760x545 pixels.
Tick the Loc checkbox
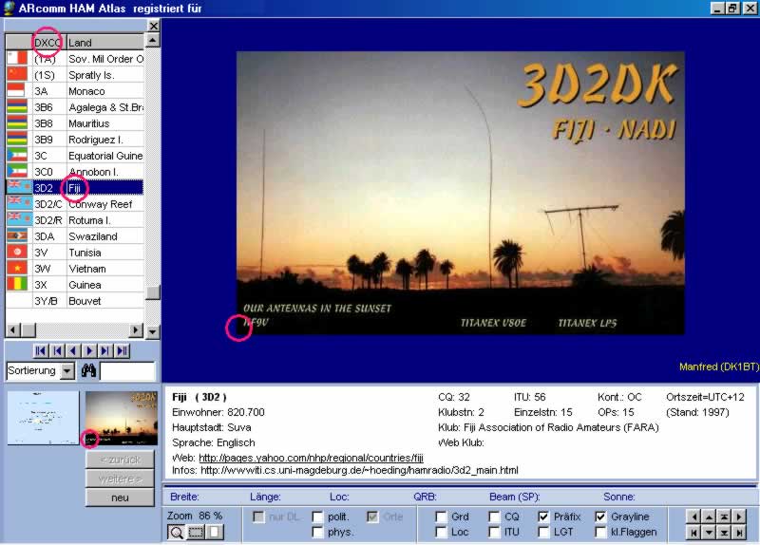pos(441,533)
